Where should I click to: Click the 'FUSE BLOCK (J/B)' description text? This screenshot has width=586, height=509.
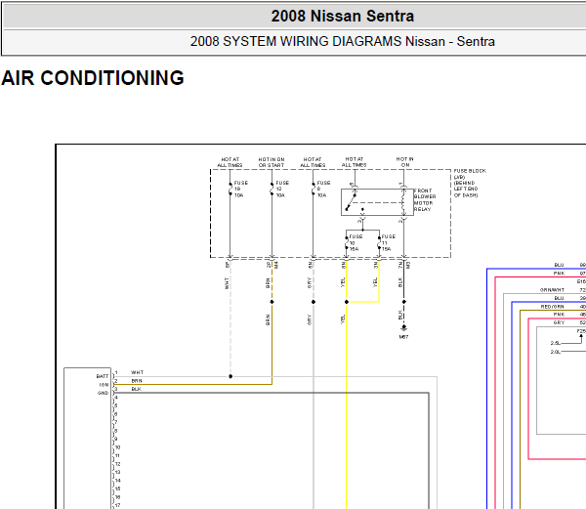[x=470, y=183]
